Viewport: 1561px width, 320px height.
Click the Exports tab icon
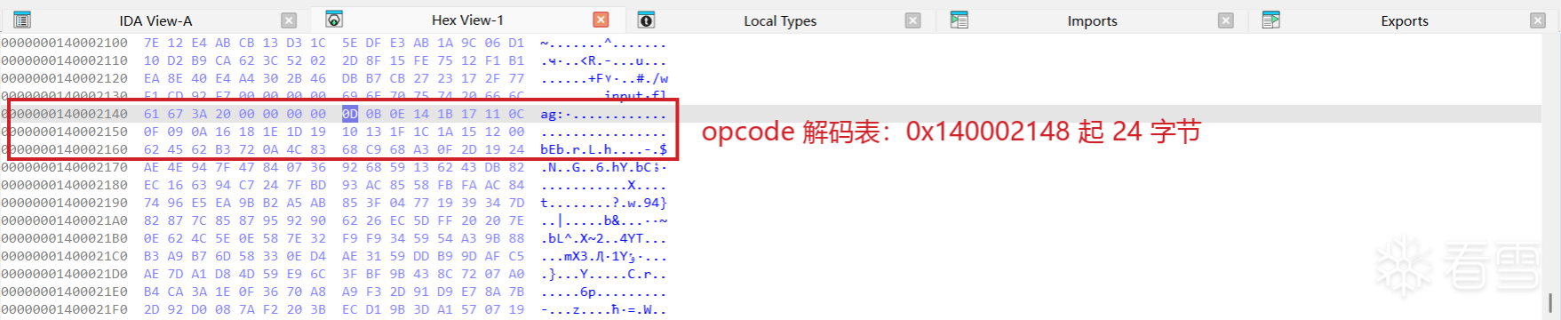click(1270, 20)
